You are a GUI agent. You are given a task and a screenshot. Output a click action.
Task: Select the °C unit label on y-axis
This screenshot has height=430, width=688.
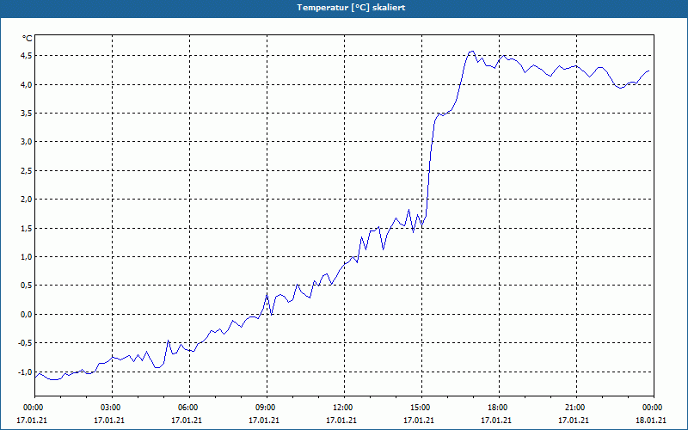[27, 39]
